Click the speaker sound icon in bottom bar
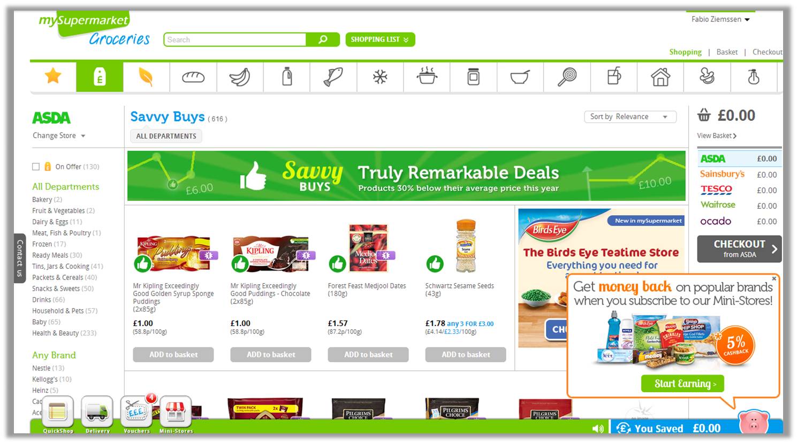Viewport: 797px width, 444px height. tap(598, 429)
